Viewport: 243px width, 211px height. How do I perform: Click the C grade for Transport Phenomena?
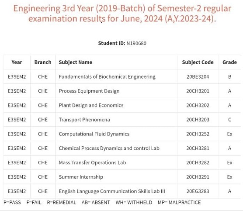click(229, 120)
